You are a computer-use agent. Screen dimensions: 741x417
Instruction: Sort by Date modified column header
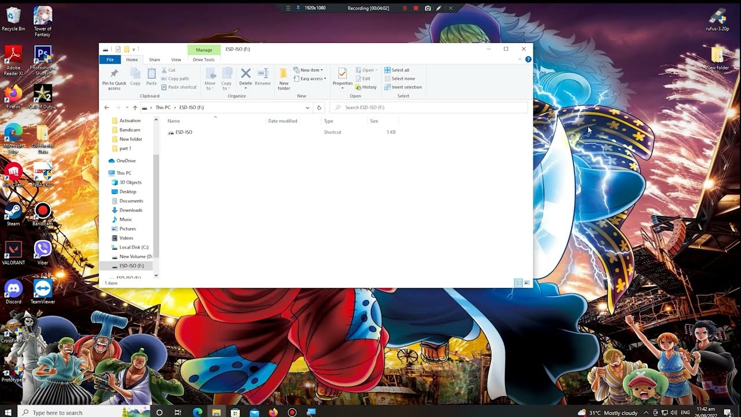click(x=294, y=121)
